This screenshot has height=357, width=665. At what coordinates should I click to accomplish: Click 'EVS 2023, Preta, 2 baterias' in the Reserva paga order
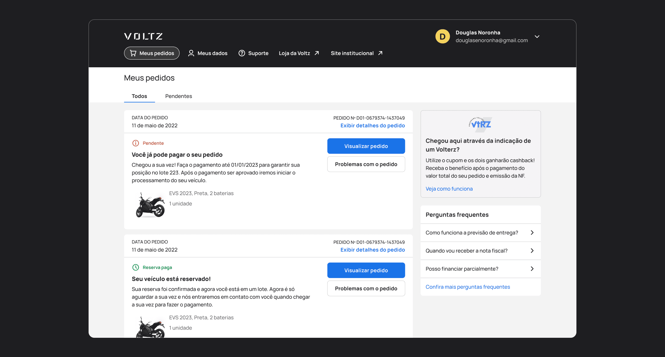point(201,318)
